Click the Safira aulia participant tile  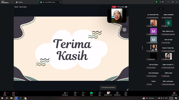(168, 73)
